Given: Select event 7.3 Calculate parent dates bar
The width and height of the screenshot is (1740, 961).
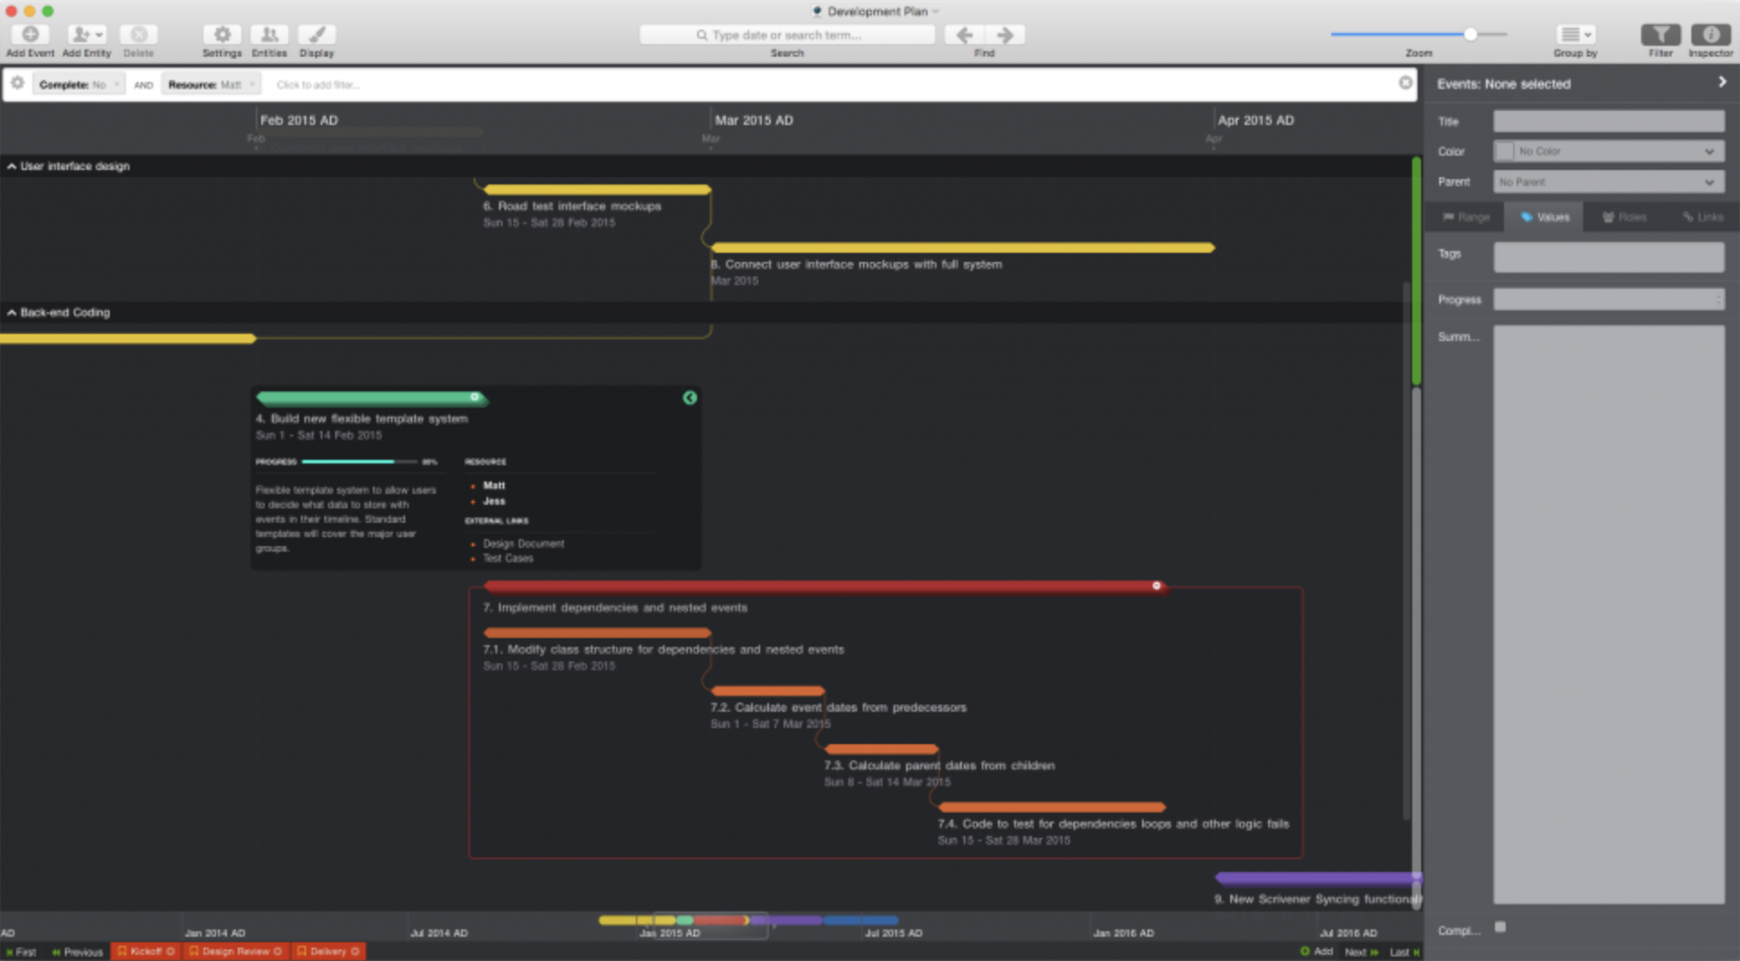Looking at the screenshot, I should (881, 749).
